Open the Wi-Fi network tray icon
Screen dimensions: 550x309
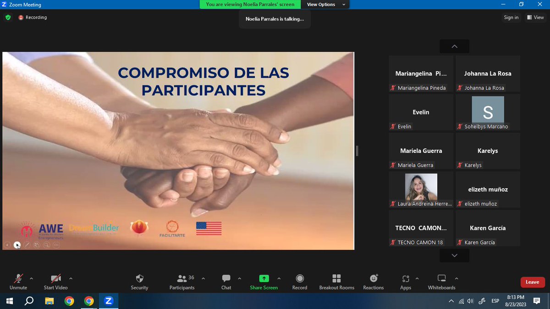pyautogui.click(x=462, y=301)
